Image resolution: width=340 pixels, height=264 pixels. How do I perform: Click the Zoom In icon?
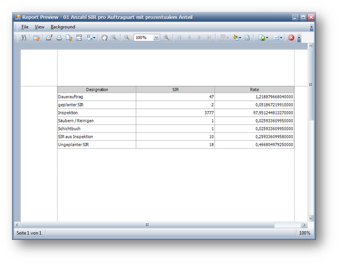point(167,37)
